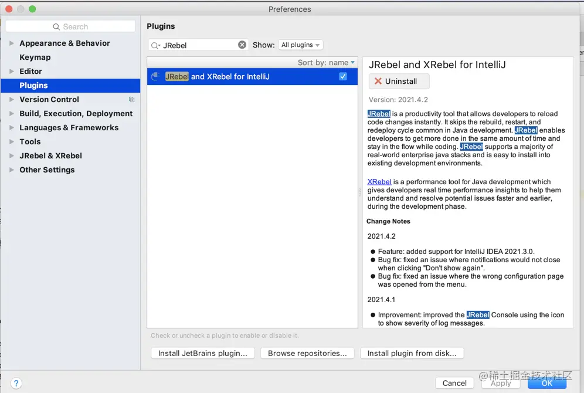The image size is (584, 393).
Task: Focus the sidebar settings Search field
Action: pyautogui.click(x=70, y=26)
